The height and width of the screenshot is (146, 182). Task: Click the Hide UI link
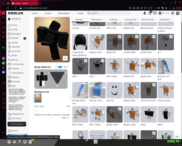(65, 118)
